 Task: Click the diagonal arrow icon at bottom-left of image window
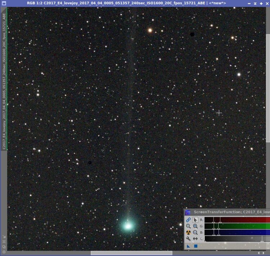[4, 237]
